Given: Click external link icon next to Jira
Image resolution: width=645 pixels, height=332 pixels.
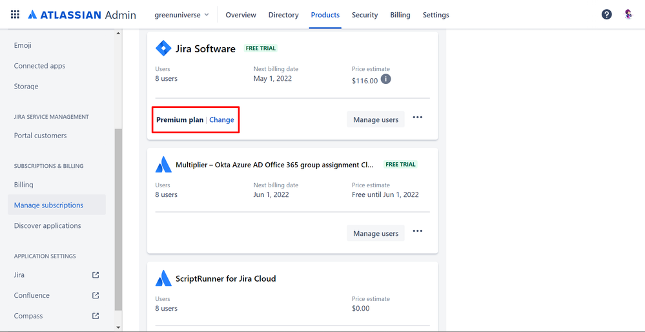Looking at the screenshot, I should point(96,275).
